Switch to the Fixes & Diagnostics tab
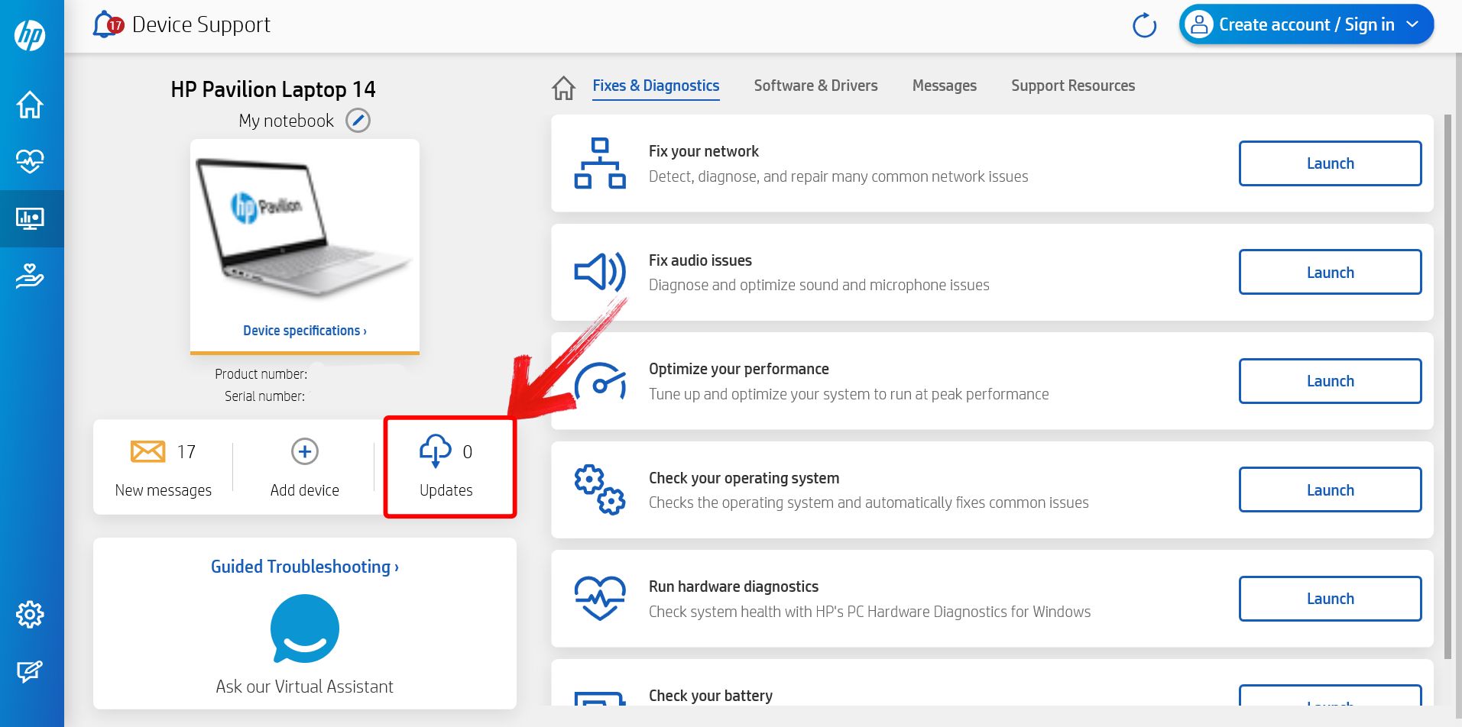Image resolution: width=1462 pixels, height=727 pixels. pos(656,86)
